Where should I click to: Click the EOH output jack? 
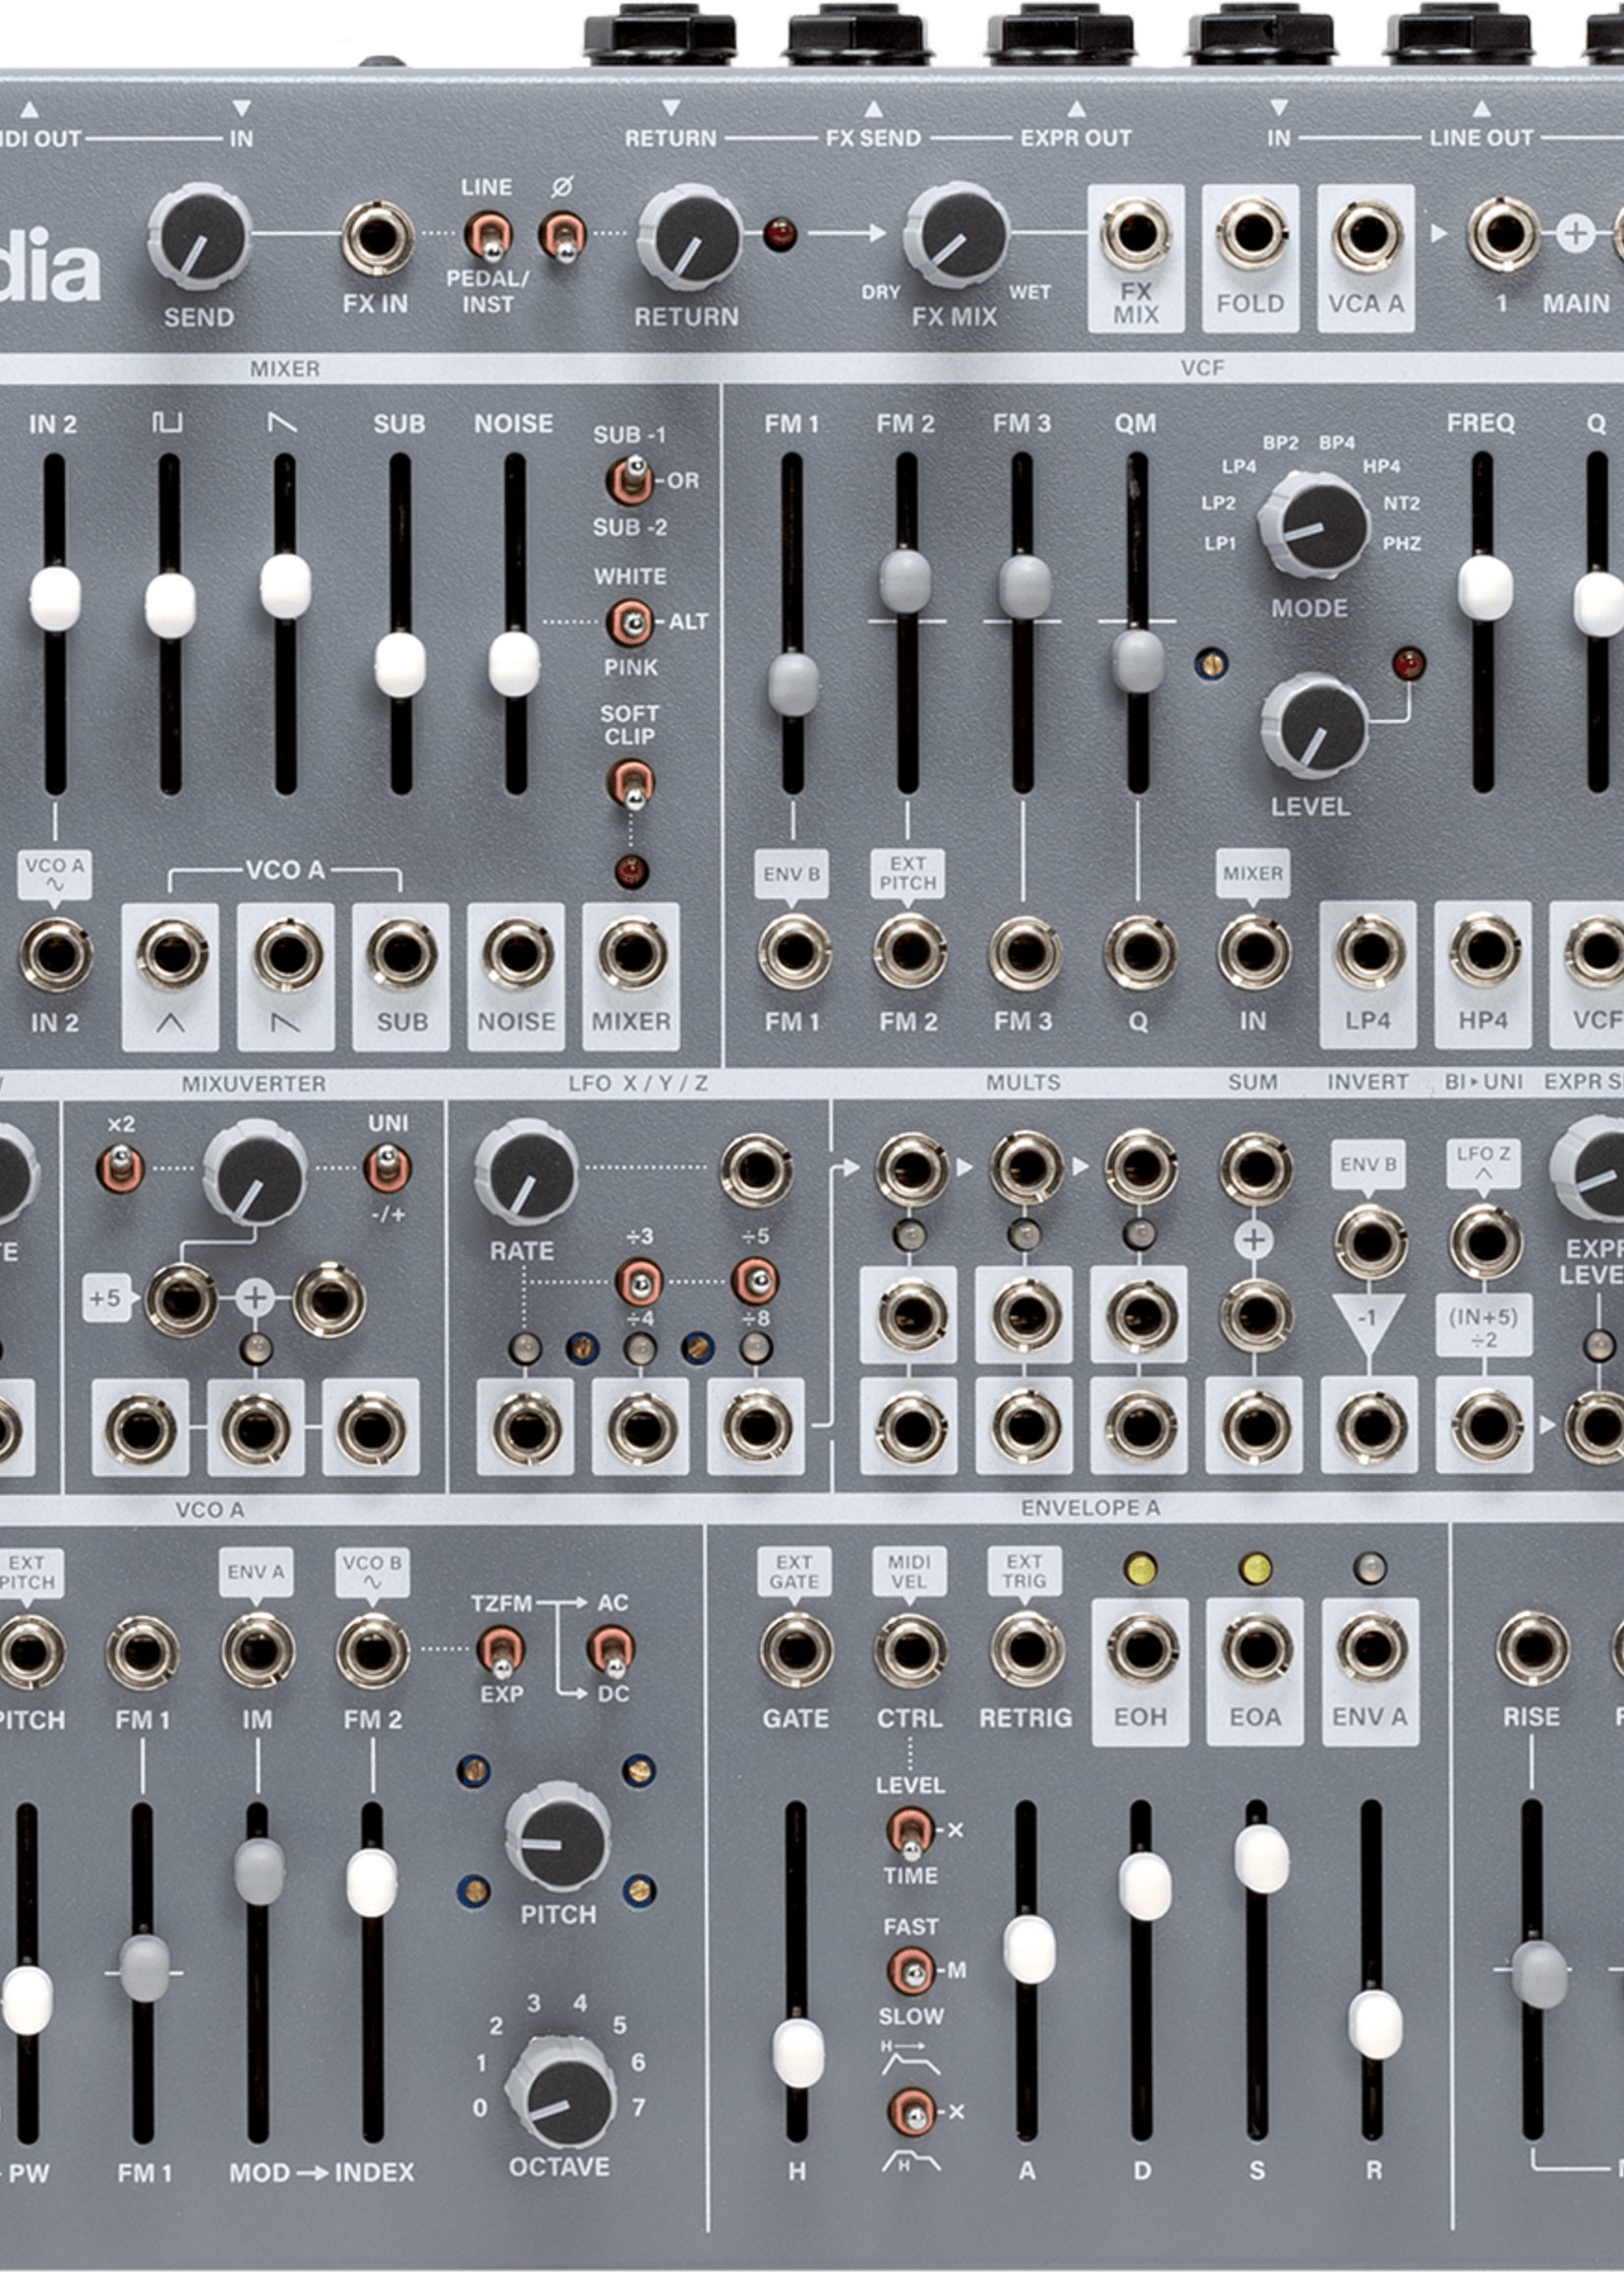[x=1141, y=1649]
